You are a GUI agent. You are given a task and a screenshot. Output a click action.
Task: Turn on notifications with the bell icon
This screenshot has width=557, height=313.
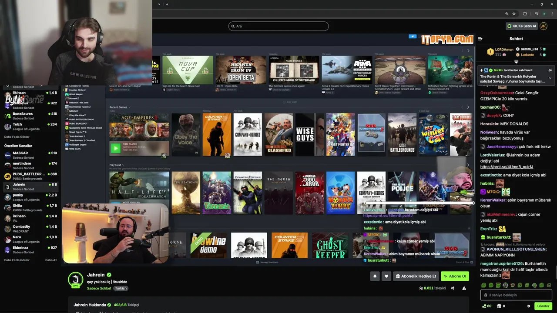pos(375,276)
